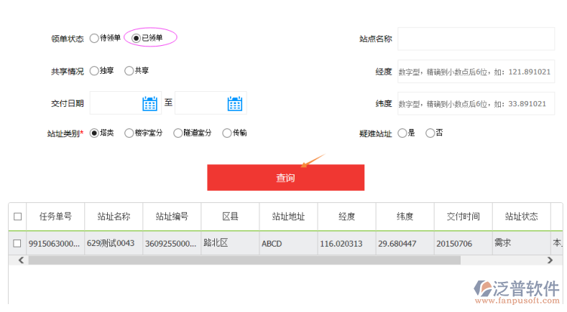Mark 疑难站址 as 是

tap(402, 133)
